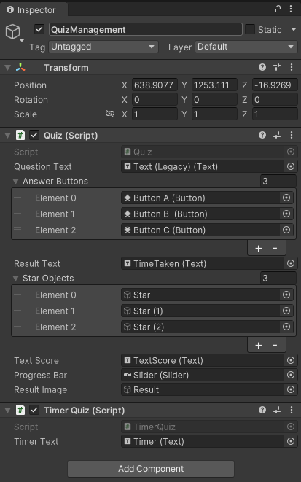301x482 pixels.
Task: Disable the Quiz script component checkbox
Action: (x=34, y=135)
